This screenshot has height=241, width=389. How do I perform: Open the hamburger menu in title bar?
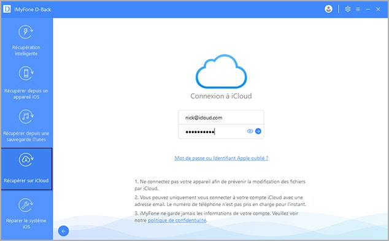pyautogui.click(x=358, y=9)
